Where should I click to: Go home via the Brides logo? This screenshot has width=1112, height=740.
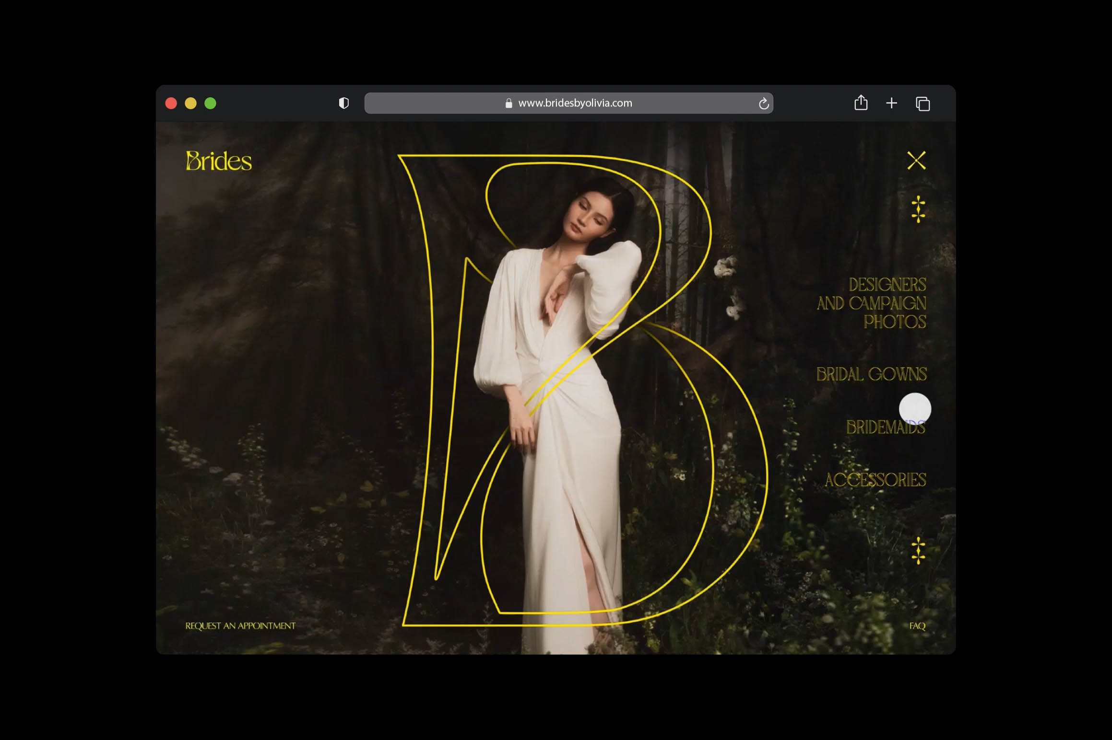tap(219, 161)
